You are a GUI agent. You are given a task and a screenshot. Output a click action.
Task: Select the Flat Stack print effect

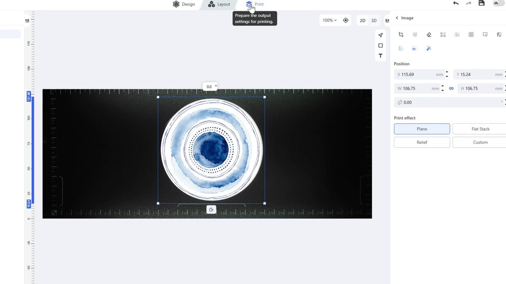480,129
